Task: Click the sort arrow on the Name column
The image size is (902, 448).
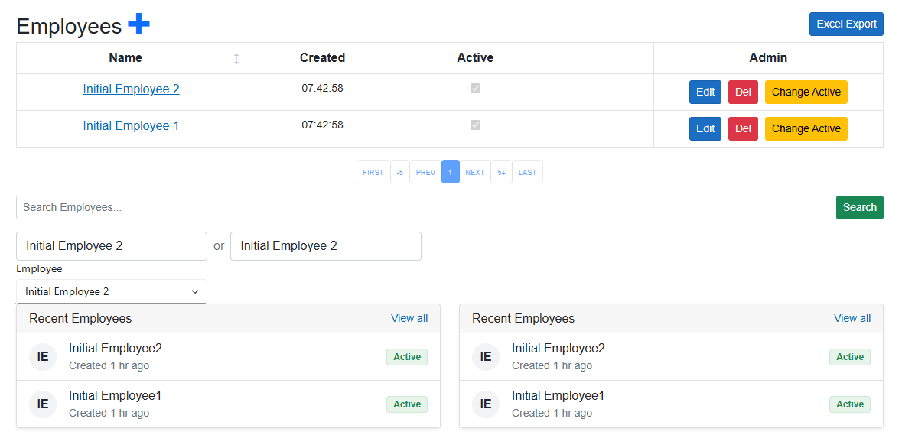Action: click(236, 58)
